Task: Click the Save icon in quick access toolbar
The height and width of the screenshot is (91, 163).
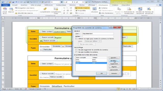Action: [13, 2]
